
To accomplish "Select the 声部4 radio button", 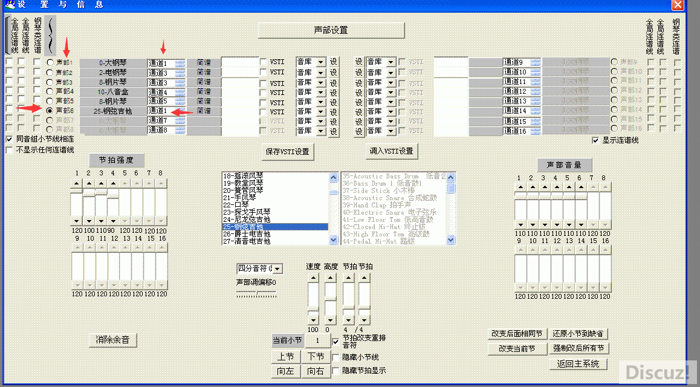I will [50, 91].
